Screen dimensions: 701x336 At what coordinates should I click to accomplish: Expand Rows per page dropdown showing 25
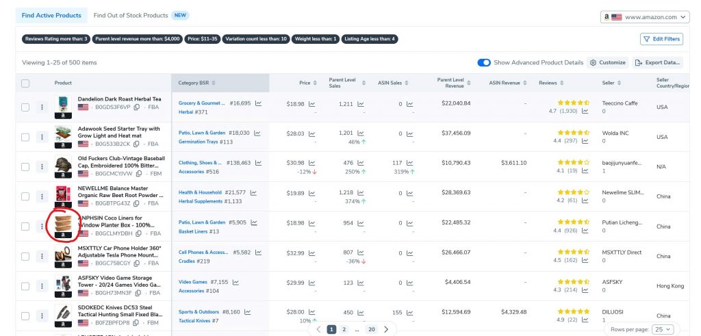click(663, 329)
